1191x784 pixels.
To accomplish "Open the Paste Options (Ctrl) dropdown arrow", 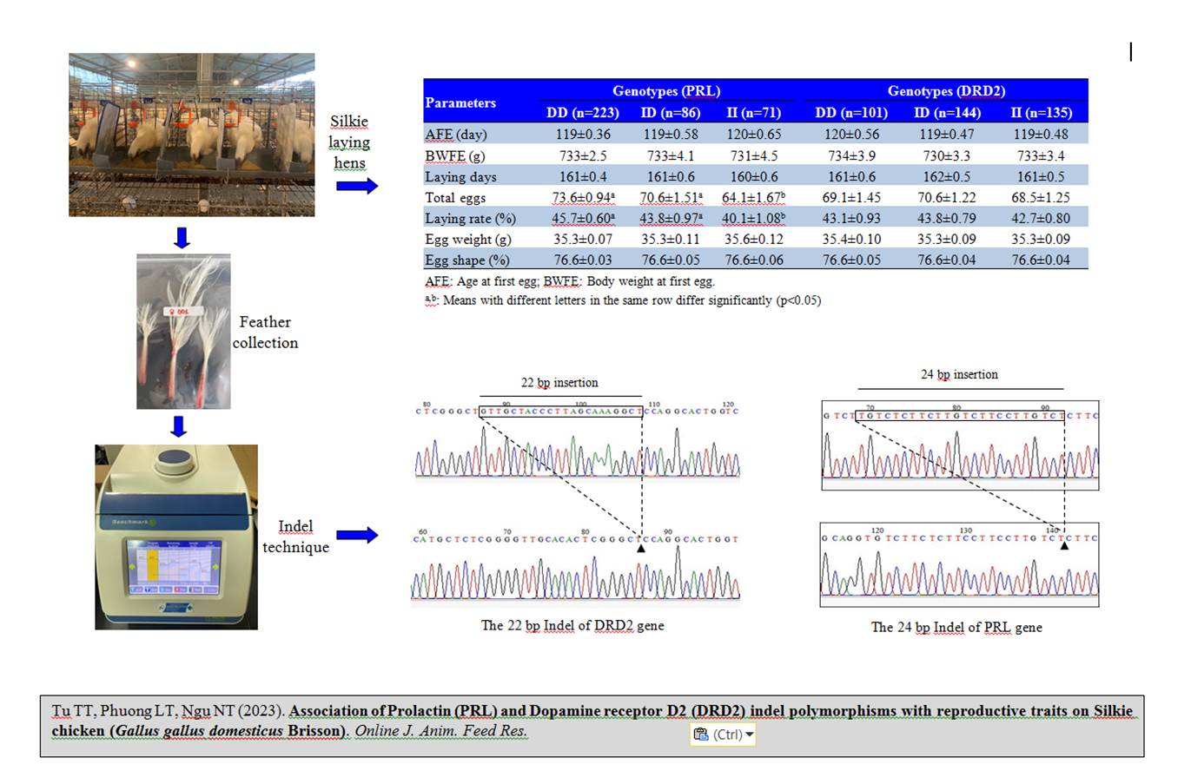I will pyautogui.click(x=750, y=735).
